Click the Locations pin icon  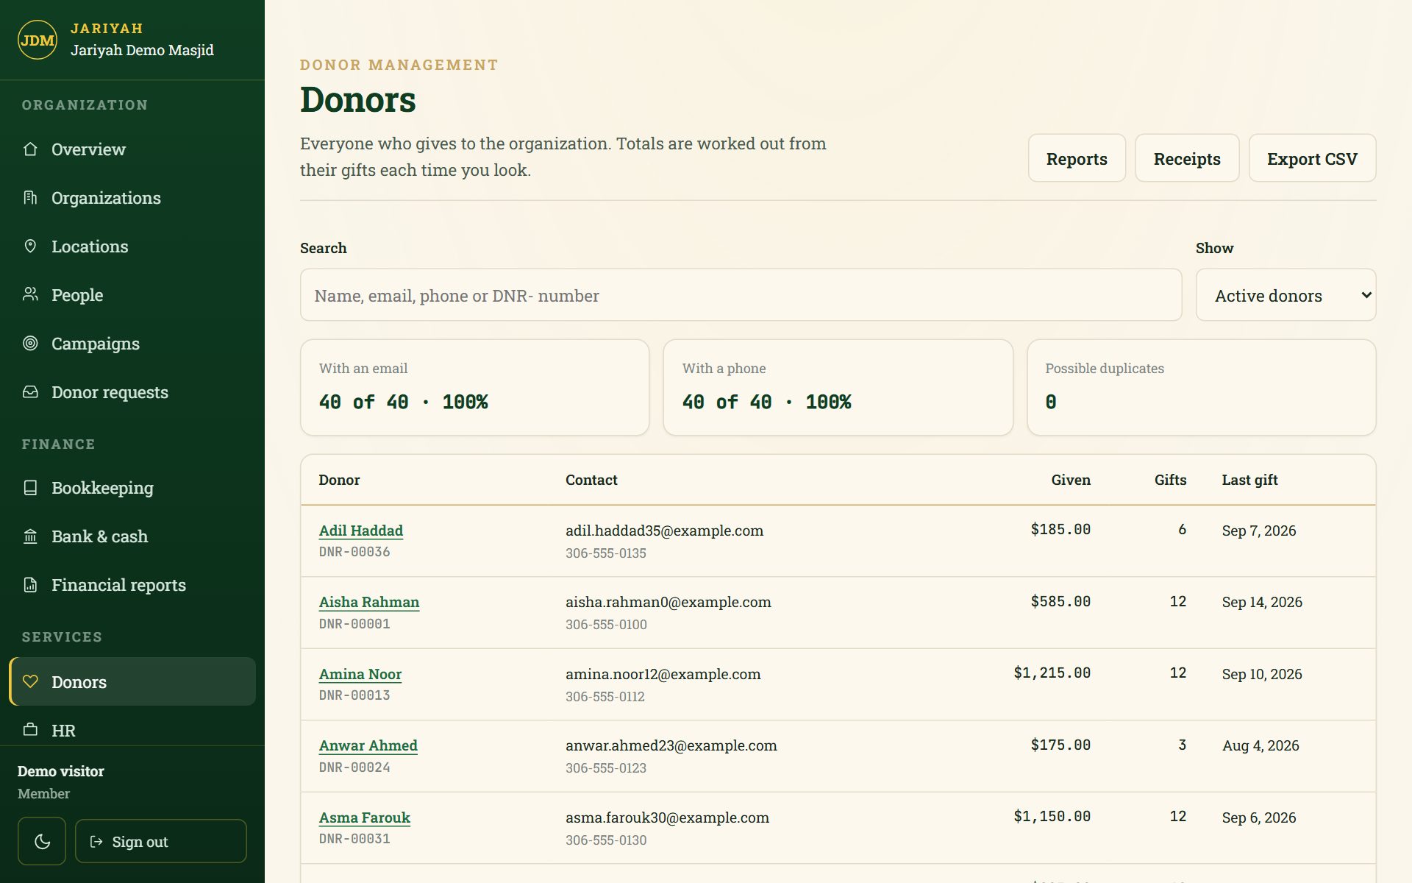[30, 247]
